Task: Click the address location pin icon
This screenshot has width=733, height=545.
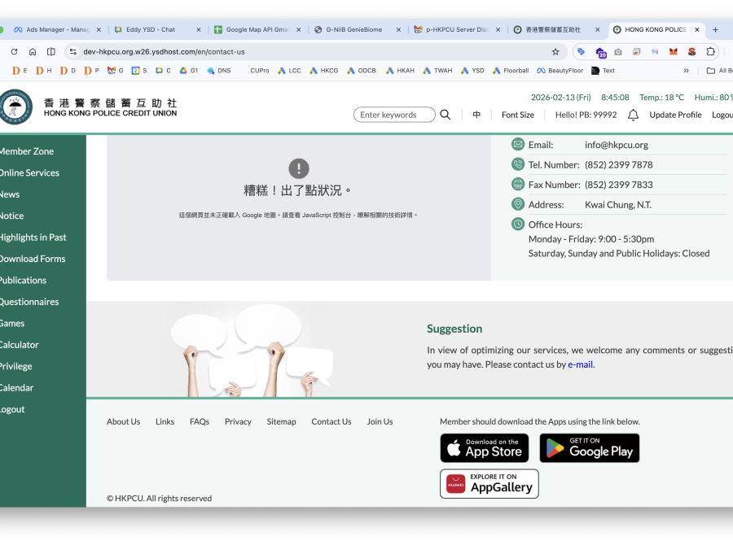Action: pyautogui.click(x=517, y=204)
